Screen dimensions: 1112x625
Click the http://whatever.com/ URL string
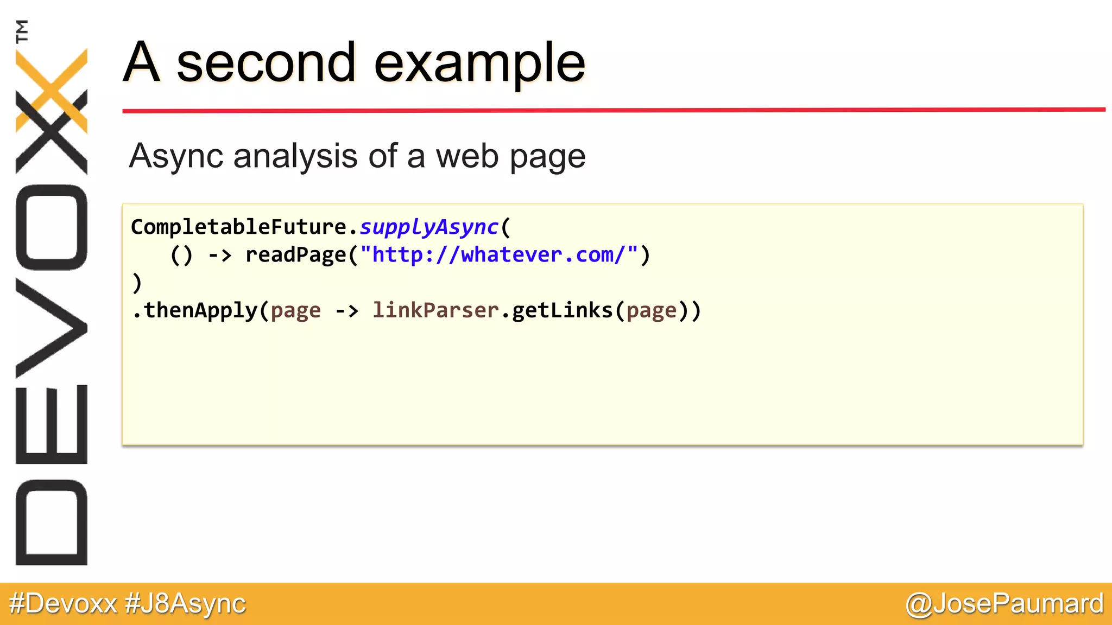[498, 254]
